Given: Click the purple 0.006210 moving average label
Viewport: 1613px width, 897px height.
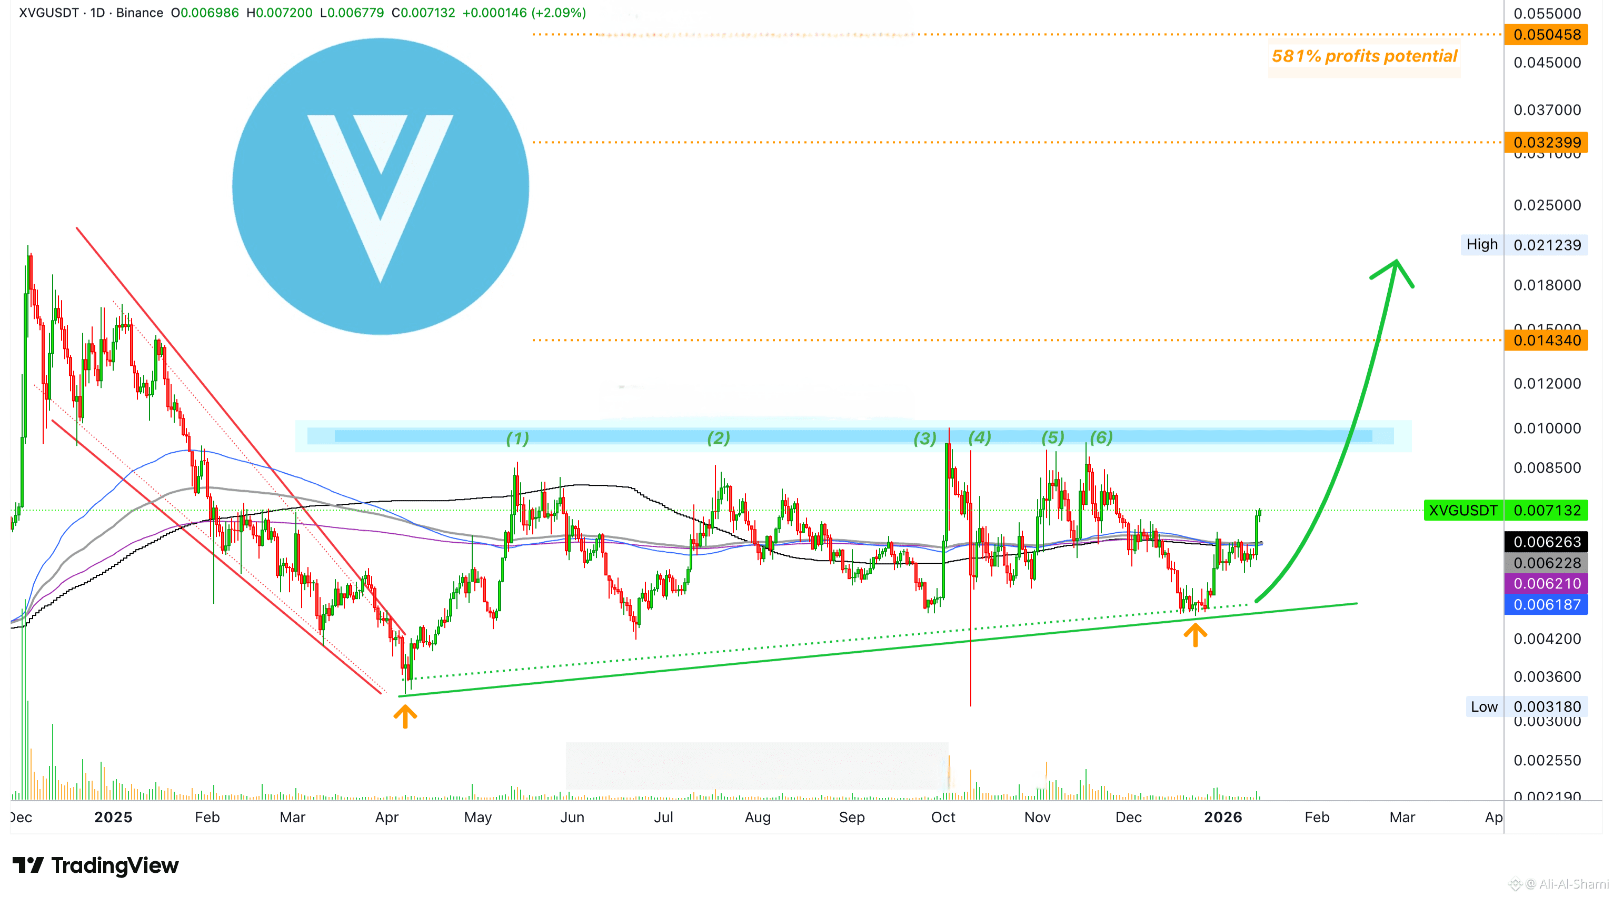Looking at the screenshot, I should pos(1546,583).
